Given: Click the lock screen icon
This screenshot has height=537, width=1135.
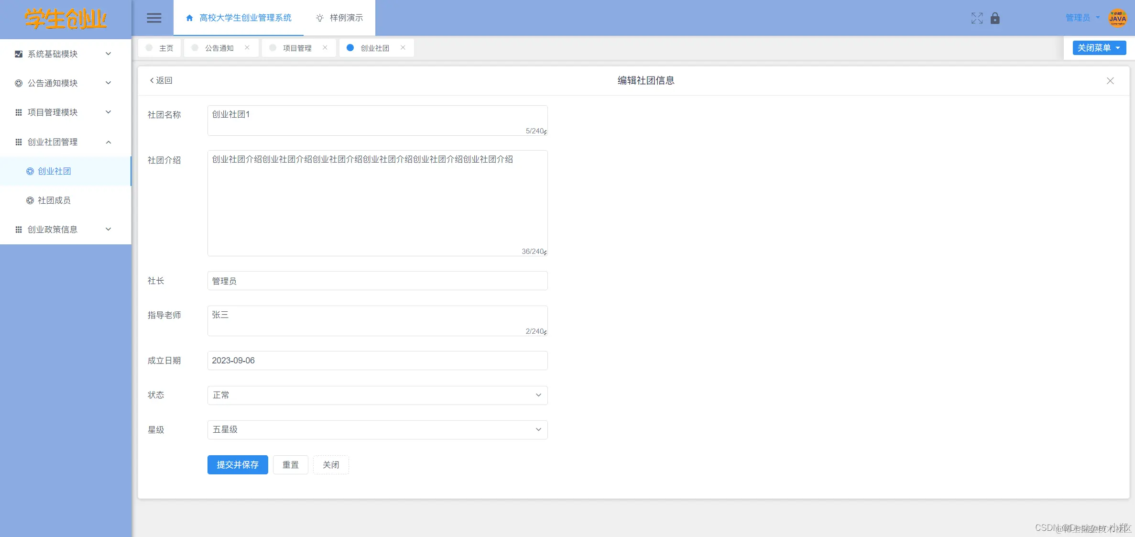Looking at the screenshot, I should point(995,18).
